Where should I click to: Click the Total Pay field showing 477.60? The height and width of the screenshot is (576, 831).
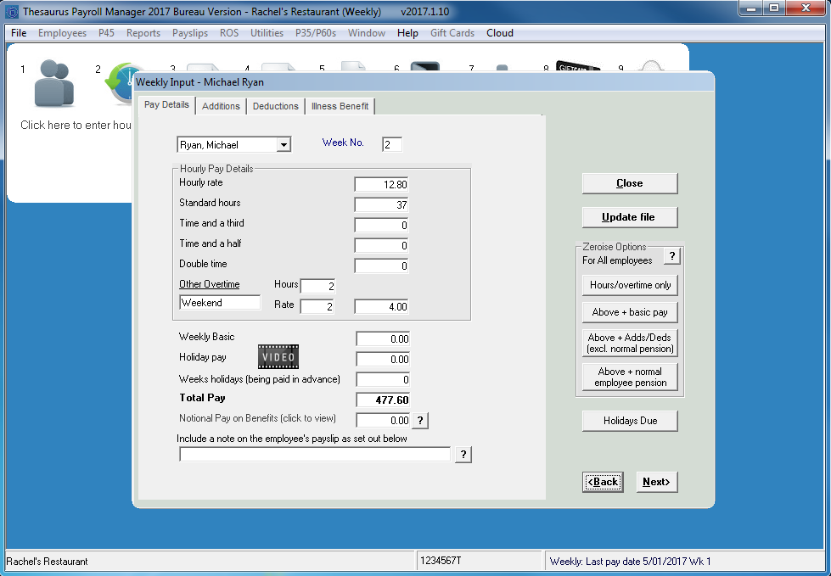(383, 400)
